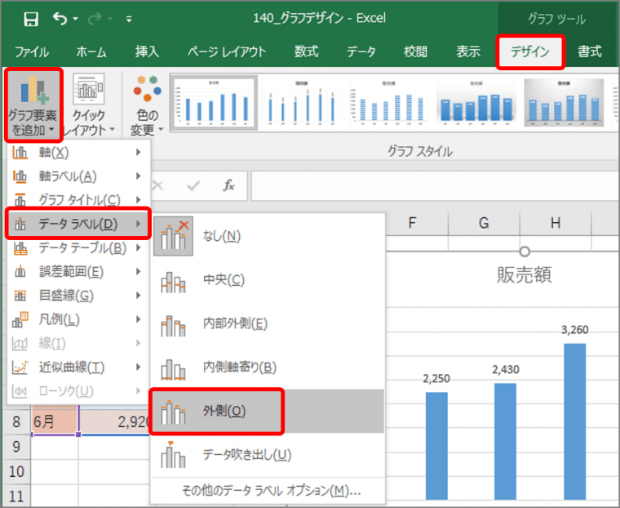Click the Insert Function fx button

229,185
